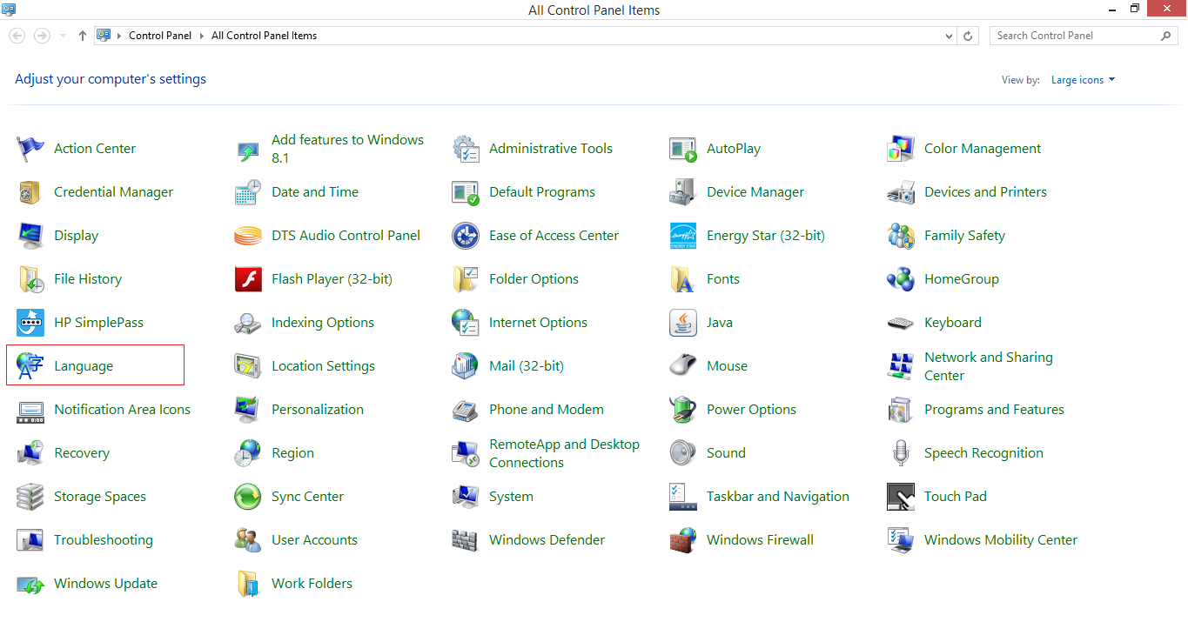Click the Power Options battery icon
Viewport: 1188px width, 642px height.
click(x=683, y=410)
